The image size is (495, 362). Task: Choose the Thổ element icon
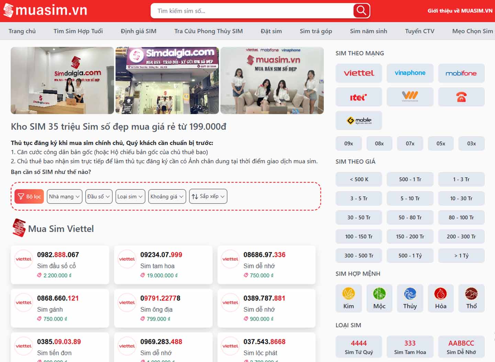click(471, 294)
